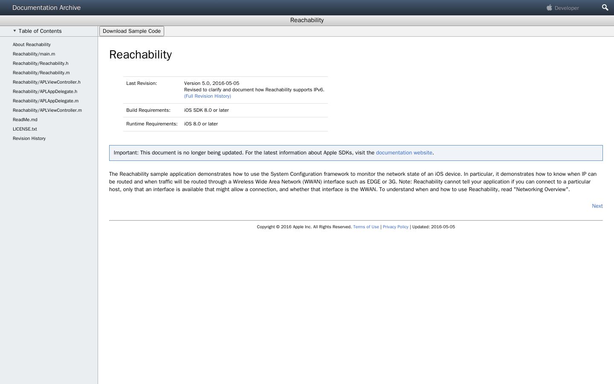The image size is (614, 384).
Task: Open Reachability/APLAppDelegate.m file
Action: 46,101
